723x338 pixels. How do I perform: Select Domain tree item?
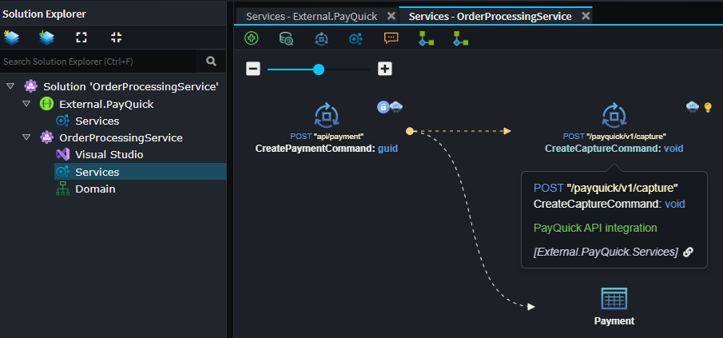click(95, 189)
